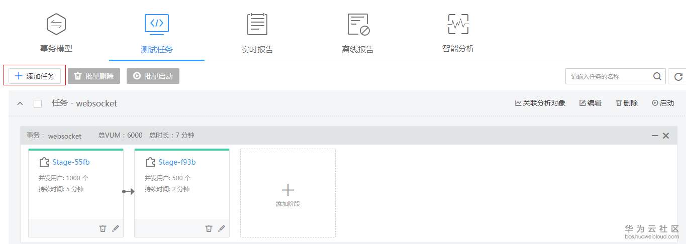Delete stage Stage-f93b with trash icon
The height and width of the screenshot is (244, 686).
209,228
